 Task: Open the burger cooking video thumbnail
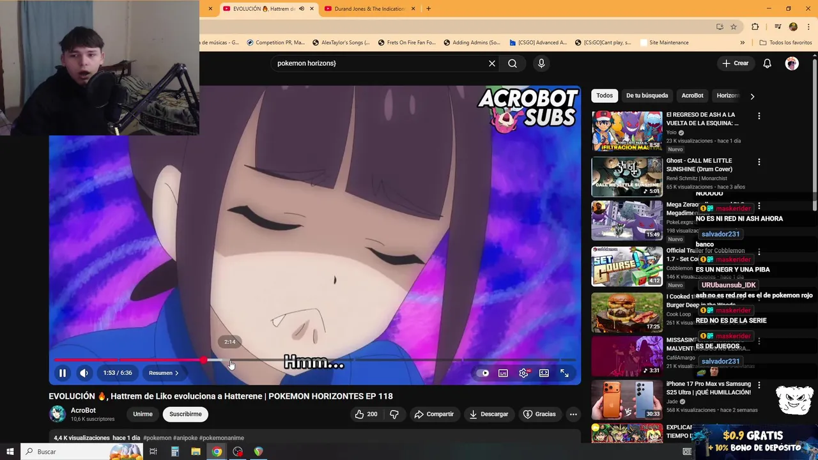pyautogui.click(x=627, y=312)
